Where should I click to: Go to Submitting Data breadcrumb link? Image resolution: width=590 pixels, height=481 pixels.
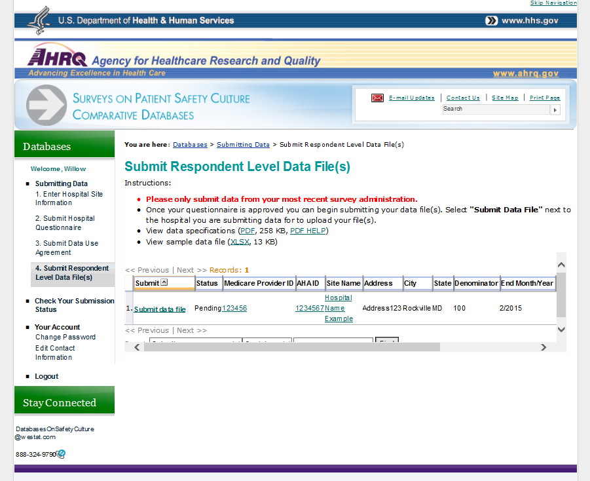pyautogui.click(x=243, y=145)
